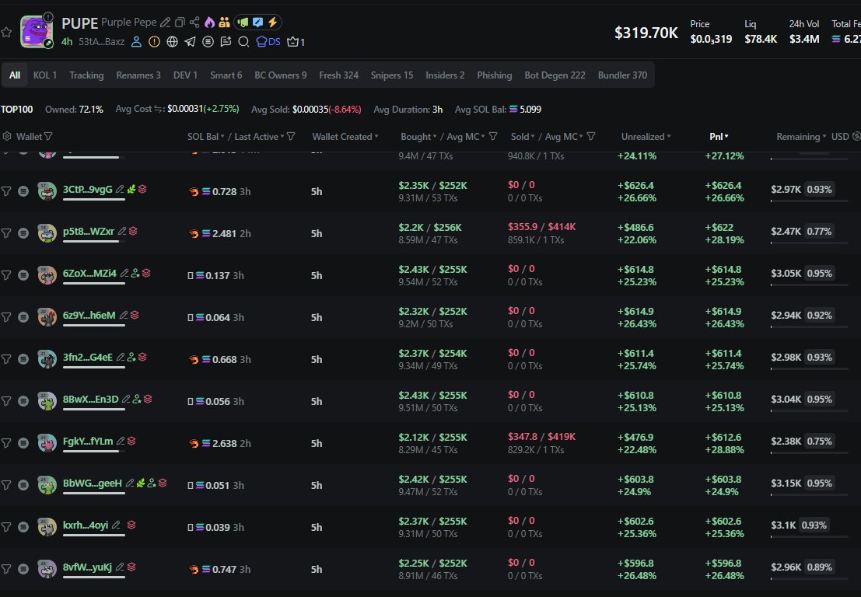Copy the PUPE token address icon
861x597 pixels.
[x=180, y=23]
